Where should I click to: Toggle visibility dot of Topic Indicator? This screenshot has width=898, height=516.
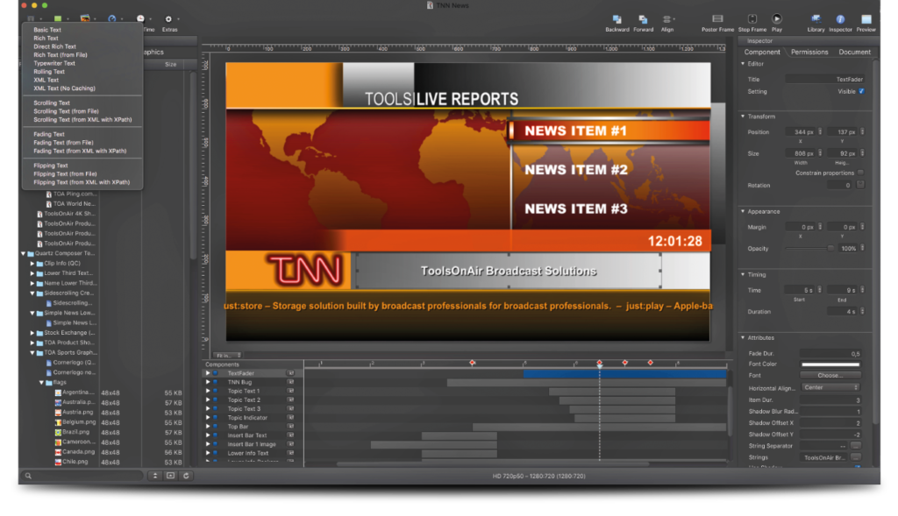[216, 418]
